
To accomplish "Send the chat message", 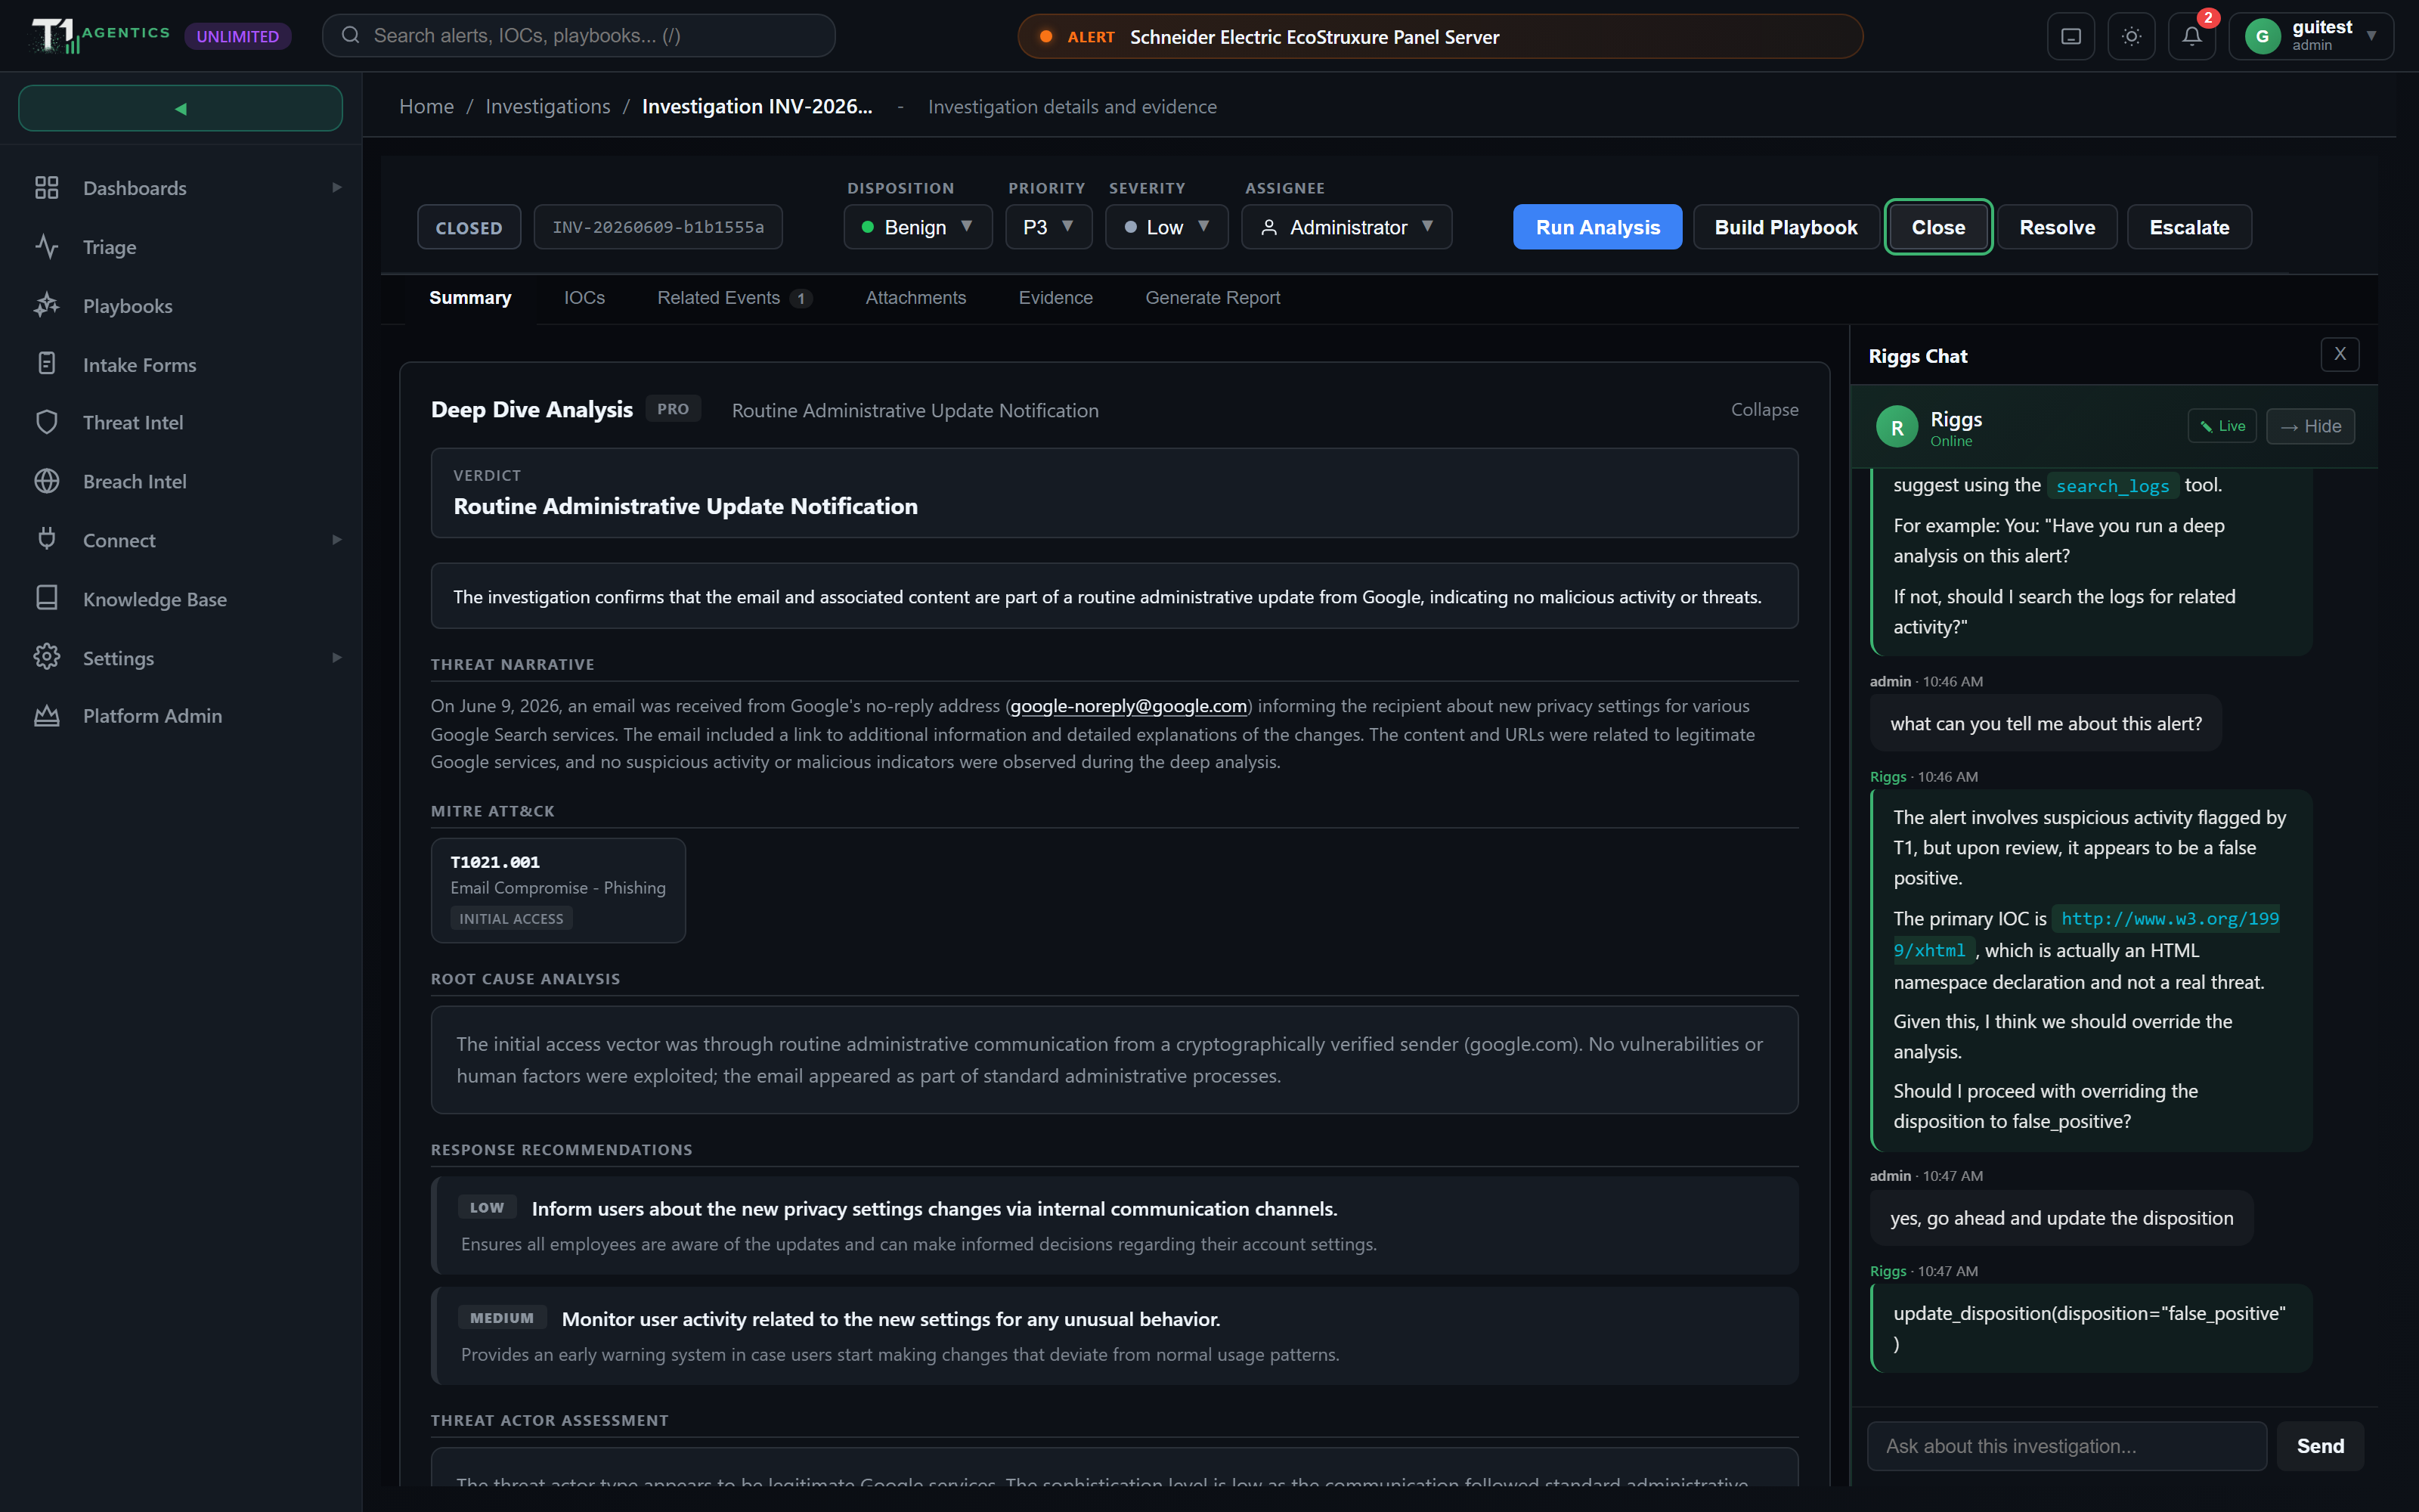I will [2320, 1446].
